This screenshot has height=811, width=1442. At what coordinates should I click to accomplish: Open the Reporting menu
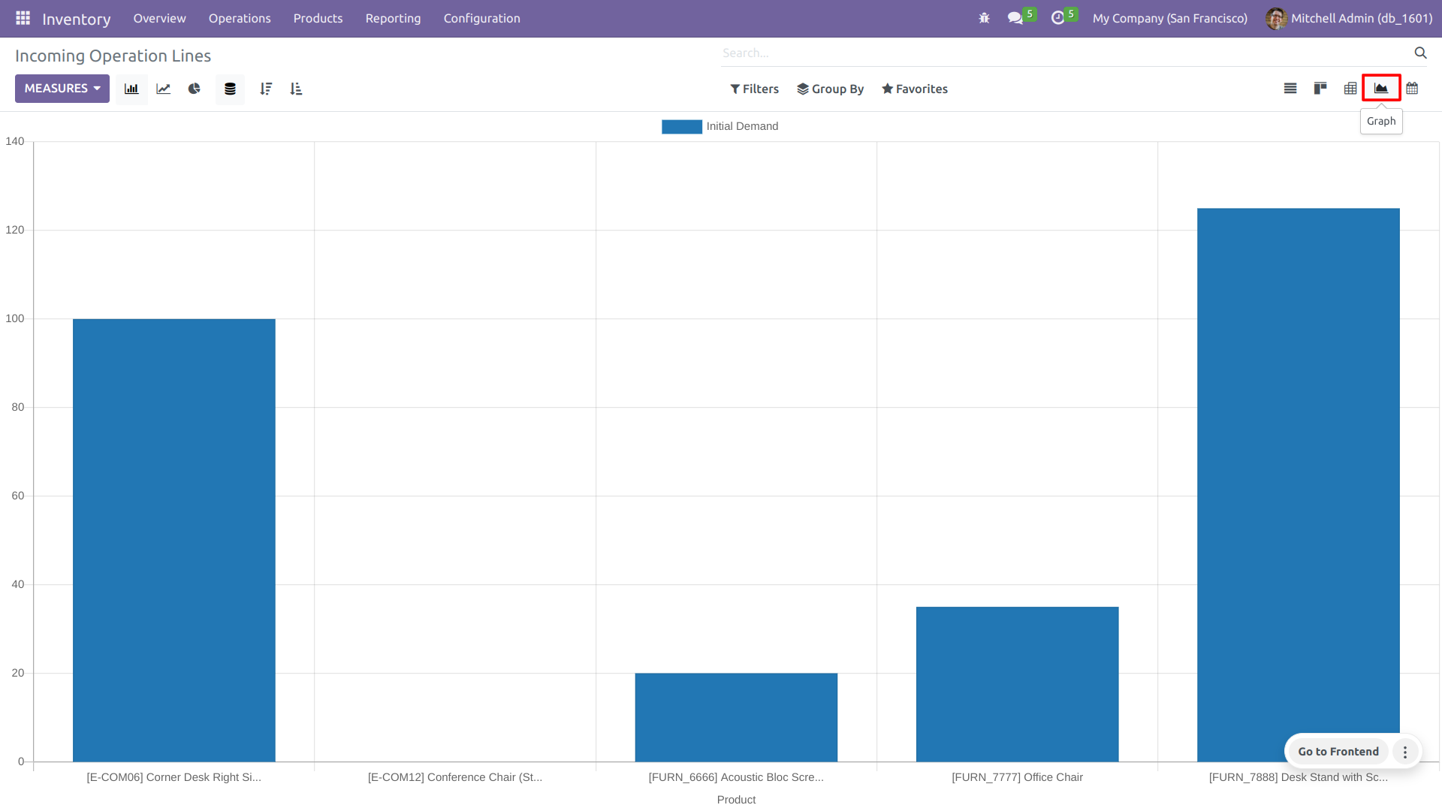tap(393, 18)
